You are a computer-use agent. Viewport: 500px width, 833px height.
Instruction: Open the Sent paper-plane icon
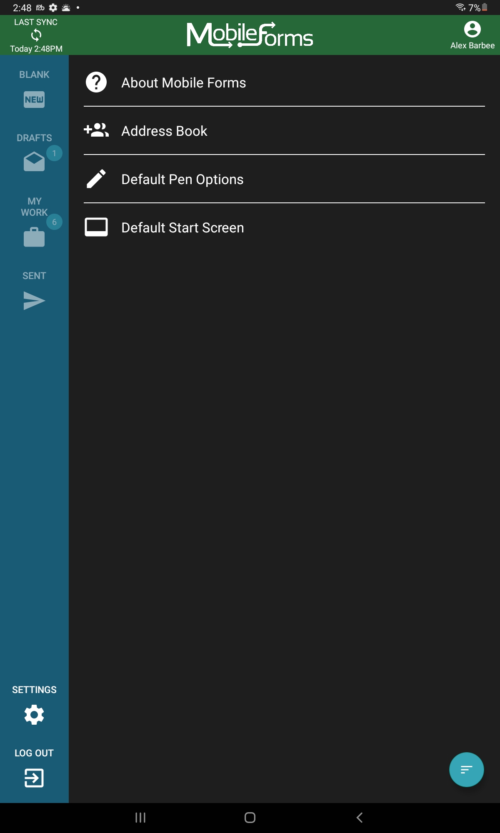pyautogui.click(x=34, y=301)
